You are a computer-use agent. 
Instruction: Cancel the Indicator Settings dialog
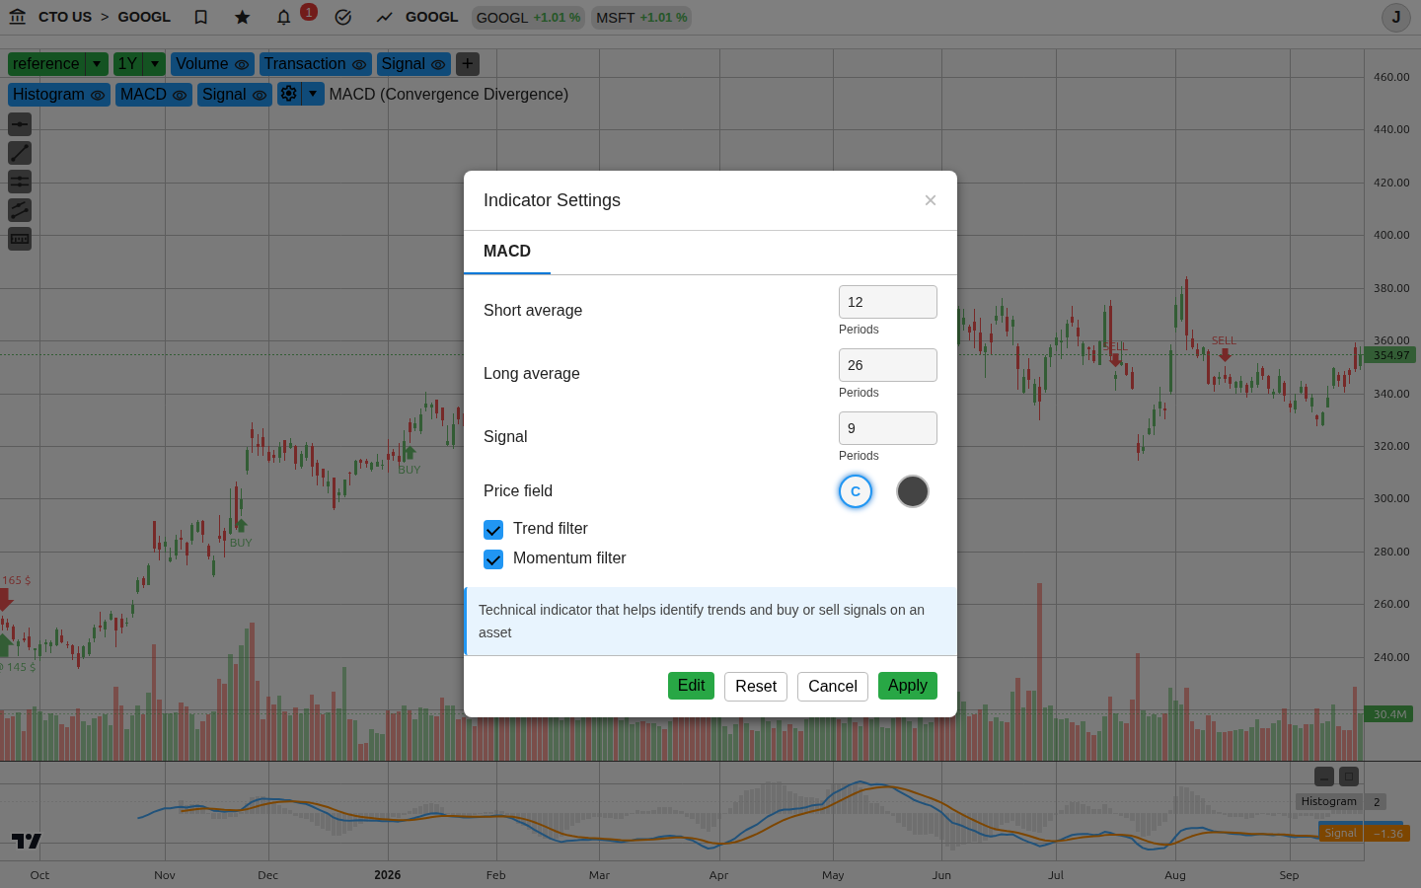(833, 687)
